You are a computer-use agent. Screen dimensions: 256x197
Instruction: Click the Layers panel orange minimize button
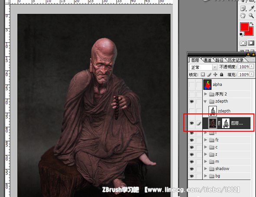point(248,54)
